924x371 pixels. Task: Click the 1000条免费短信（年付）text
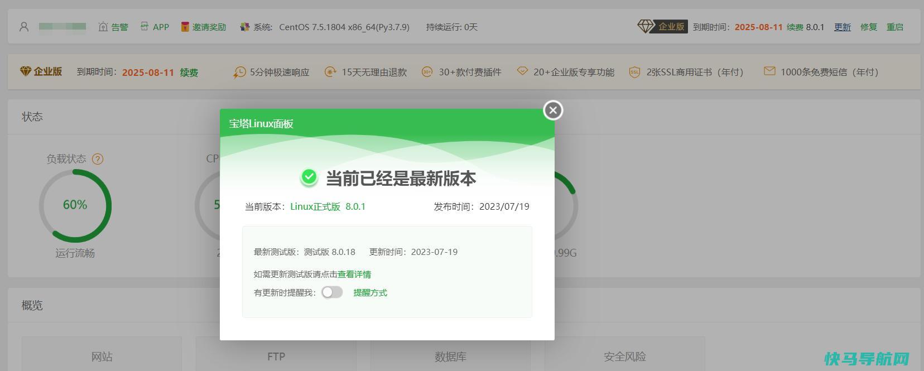[x=830, y=72]
